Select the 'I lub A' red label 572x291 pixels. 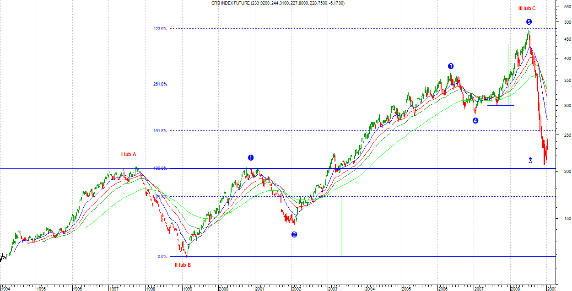click(129, 155)
